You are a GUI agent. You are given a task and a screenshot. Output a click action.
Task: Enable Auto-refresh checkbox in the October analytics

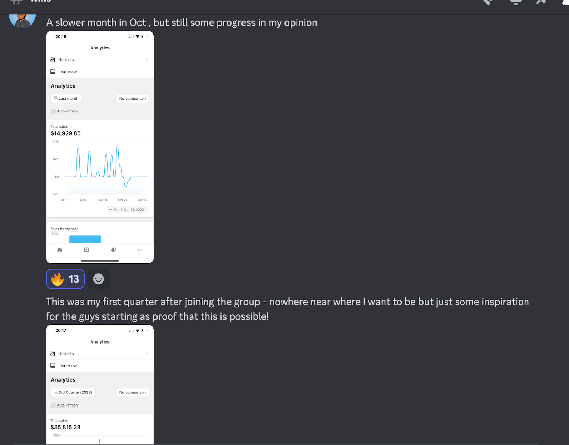(53, 111)
